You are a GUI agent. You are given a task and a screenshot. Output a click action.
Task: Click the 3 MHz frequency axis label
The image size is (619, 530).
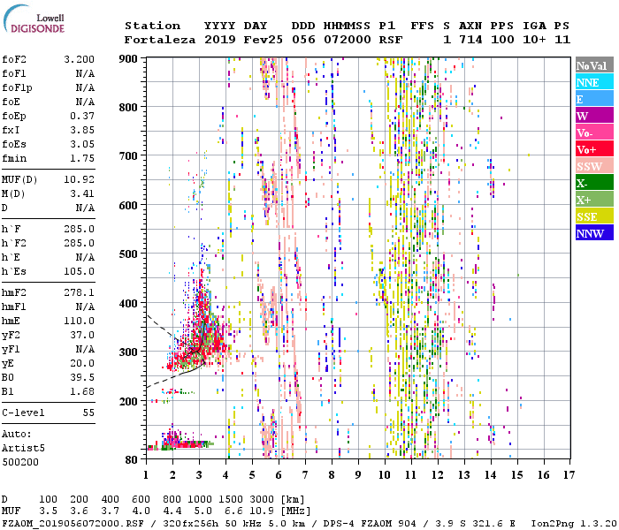pyautogui.click(x=199, y=475)
